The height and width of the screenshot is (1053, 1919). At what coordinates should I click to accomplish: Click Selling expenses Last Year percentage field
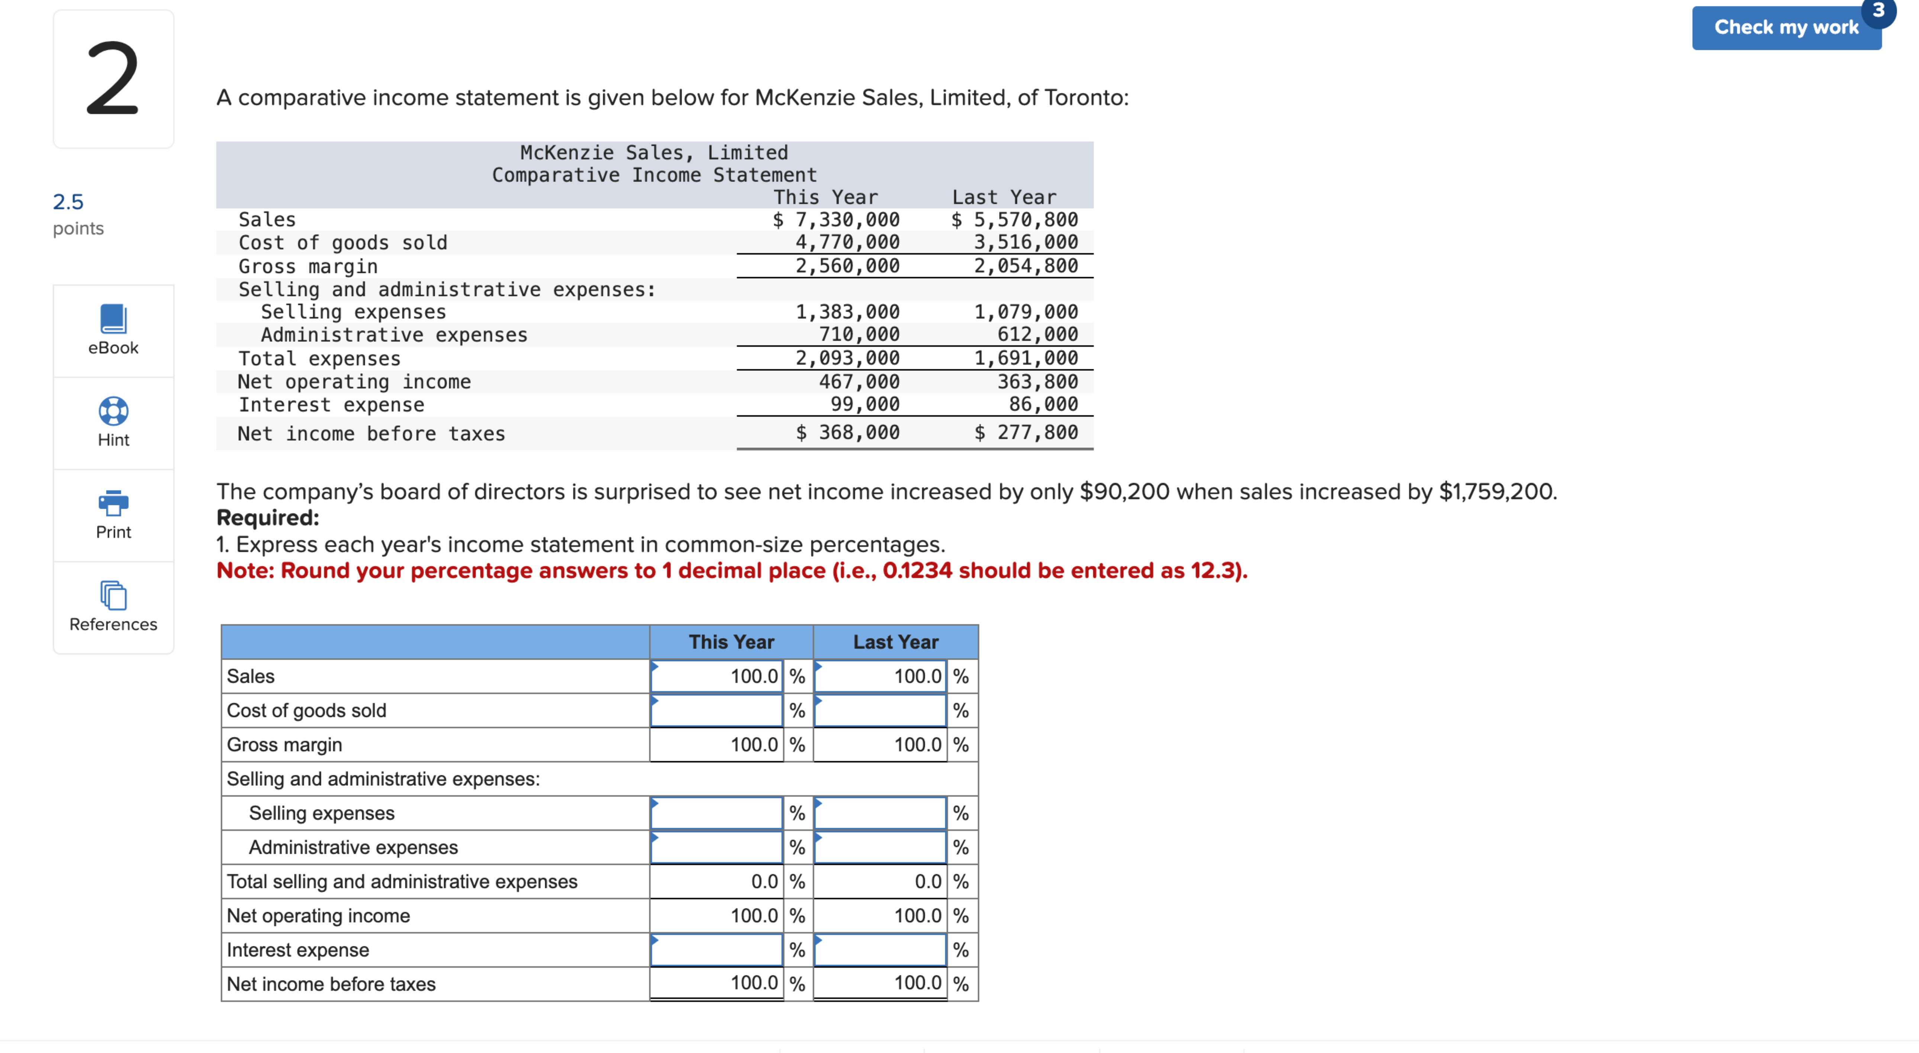[x=879, y=812]
